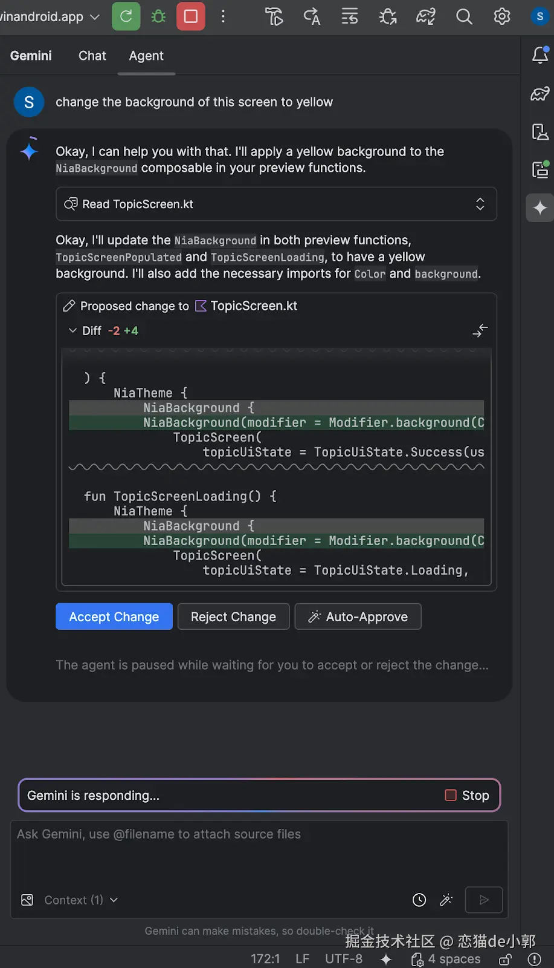Open the Context (1) dropdown
The height and width of the screenshot is (968, 554).
[80, 900]
